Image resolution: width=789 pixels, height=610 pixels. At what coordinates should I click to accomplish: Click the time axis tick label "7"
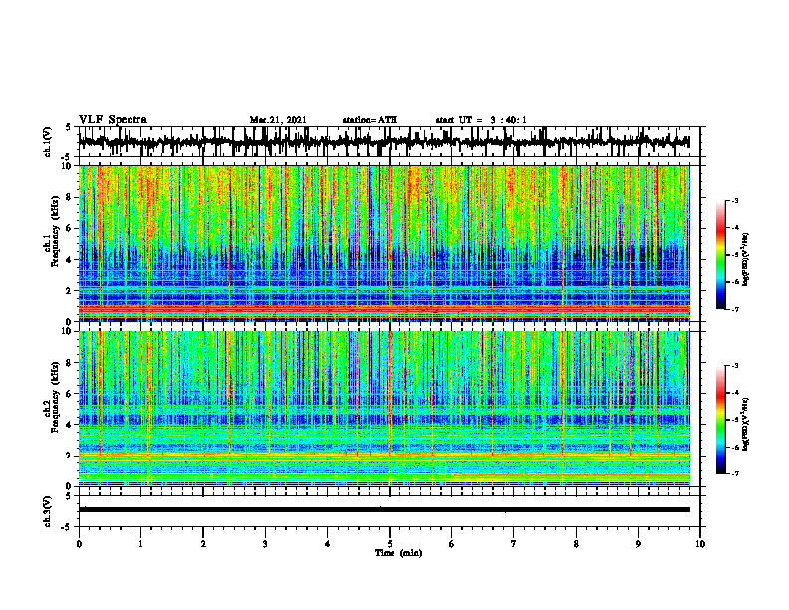click(514, 544)
